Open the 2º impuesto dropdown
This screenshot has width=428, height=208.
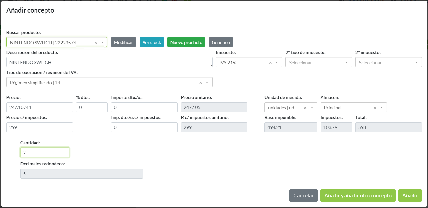(x=388, y=62)
